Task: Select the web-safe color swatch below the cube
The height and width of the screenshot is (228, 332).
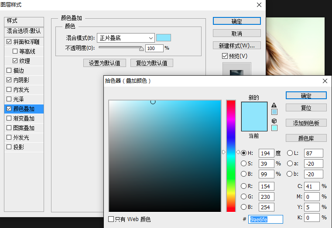Action: [x=274, y=128]
